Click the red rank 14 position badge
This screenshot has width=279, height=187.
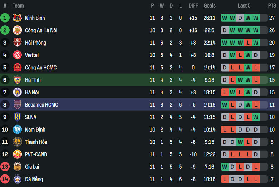[x=5, y=179]
